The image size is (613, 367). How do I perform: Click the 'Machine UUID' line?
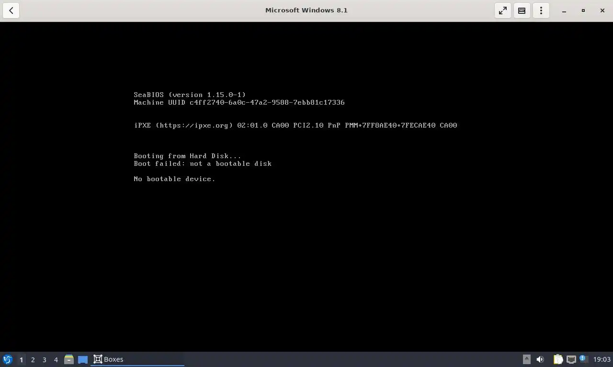tap(239, 102)
